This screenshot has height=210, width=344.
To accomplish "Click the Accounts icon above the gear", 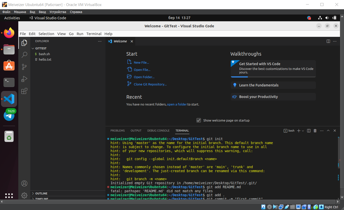I will (x=24, y=183).
